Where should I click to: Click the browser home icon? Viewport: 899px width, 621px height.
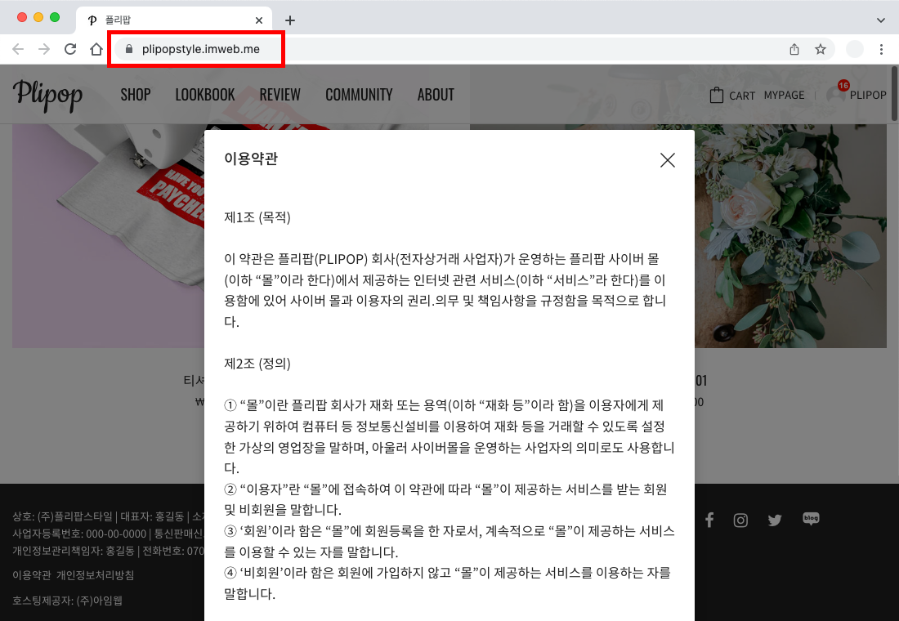click(x=97, y=49)
